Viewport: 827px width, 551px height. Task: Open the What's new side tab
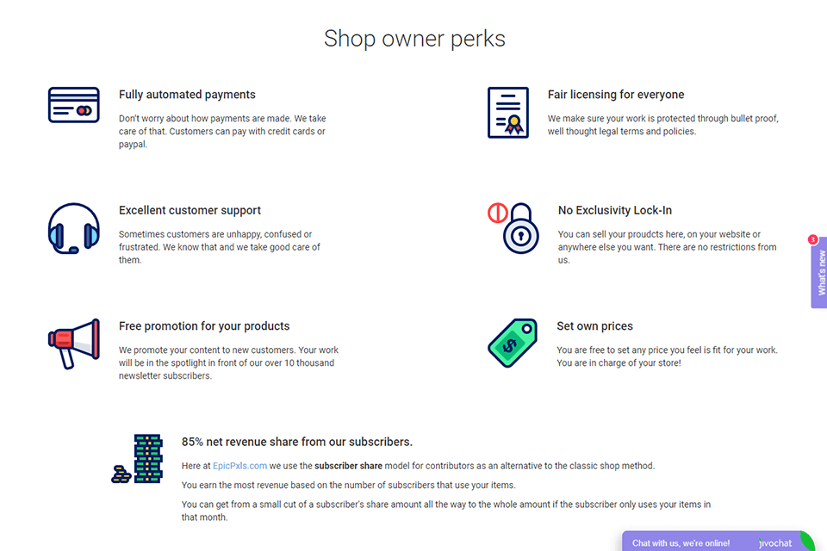820,273
